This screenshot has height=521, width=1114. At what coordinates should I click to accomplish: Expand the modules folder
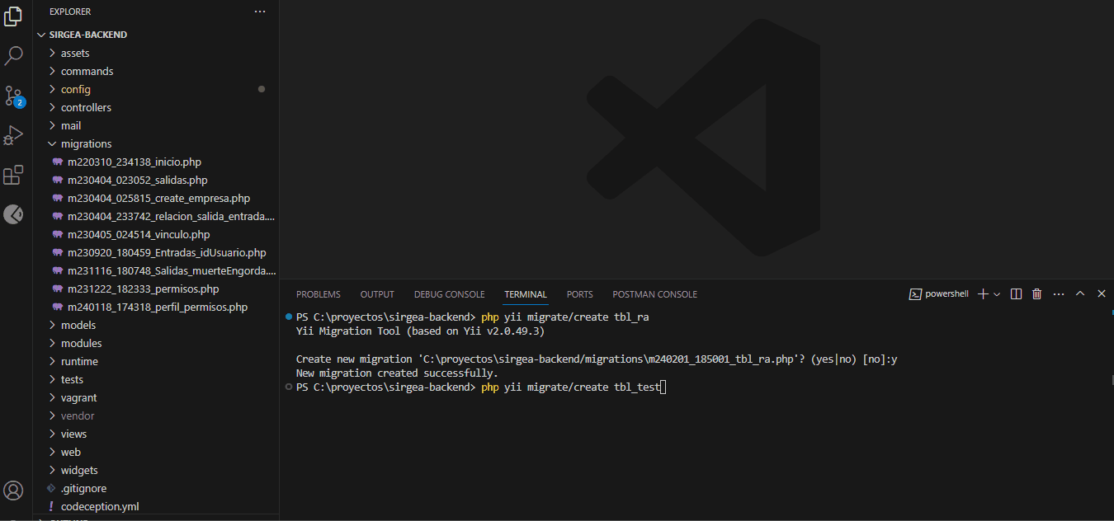[156, 343]
